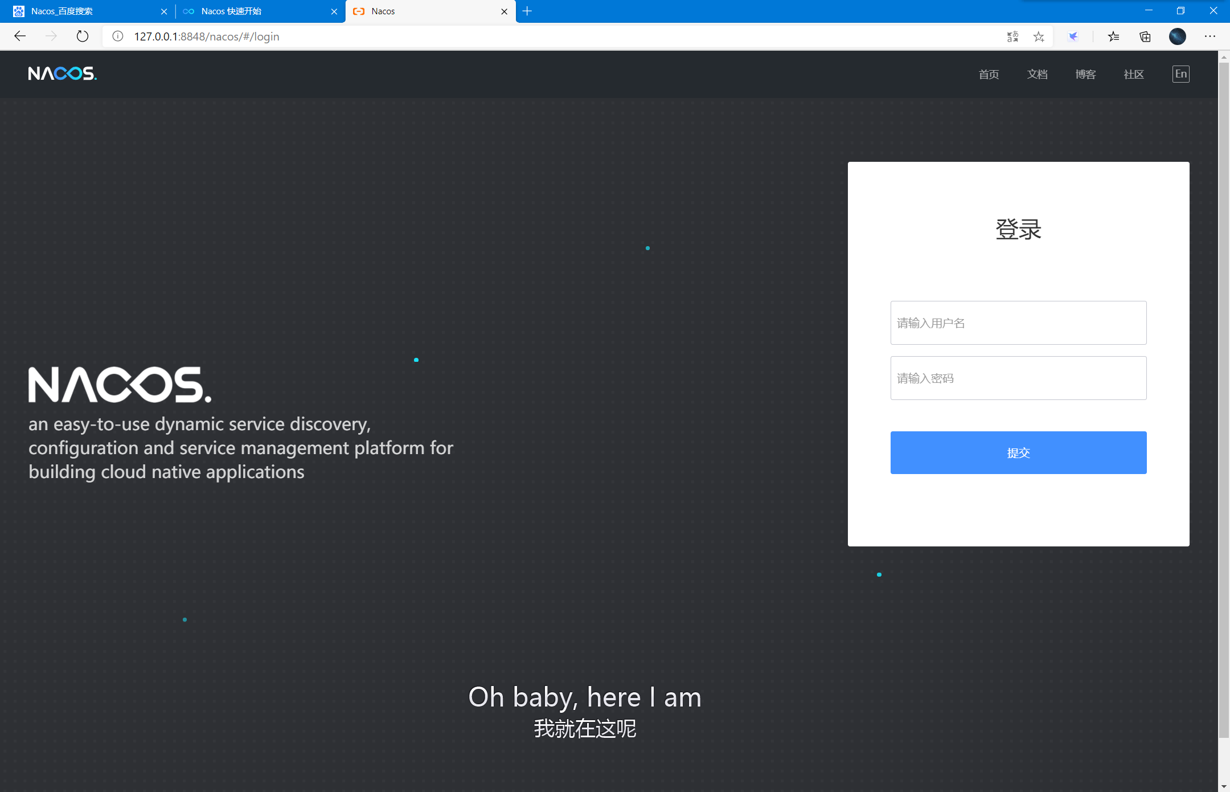Open a new browser tab
The image size is (1230, 792).
tap(527, 11)
